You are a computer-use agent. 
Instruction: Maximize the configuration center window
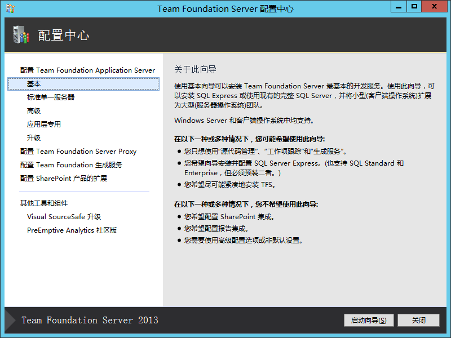point(414,7)
